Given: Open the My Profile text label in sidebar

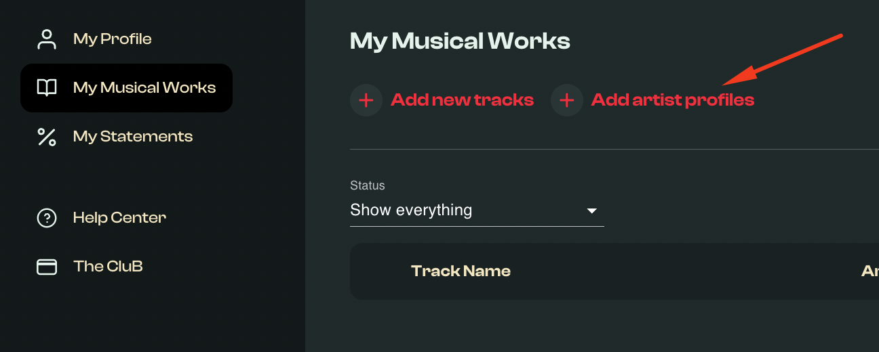Looking at the screenshot, I should click(x=112, y=39).
